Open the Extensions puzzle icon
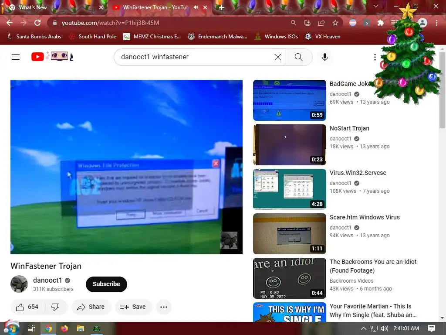The width and height of the screenshot is (446, 335). coord(381,23)
